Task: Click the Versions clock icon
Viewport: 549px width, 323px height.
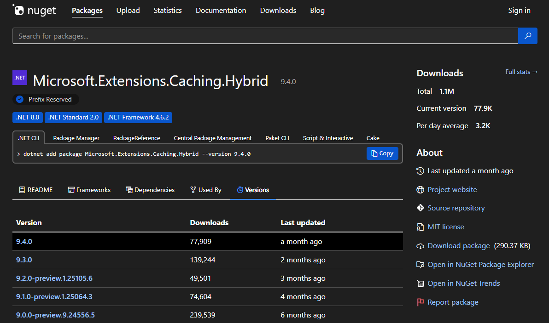Action: [240, 190]
